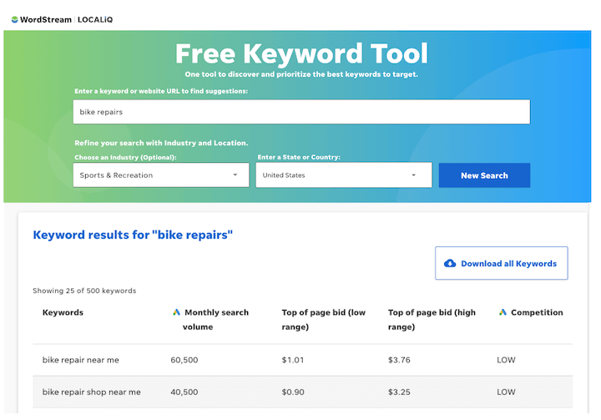Viewport: 601px width, 420px height.
Task: Click the 'Free Keyword Tool' title
Action: [301, 53]
